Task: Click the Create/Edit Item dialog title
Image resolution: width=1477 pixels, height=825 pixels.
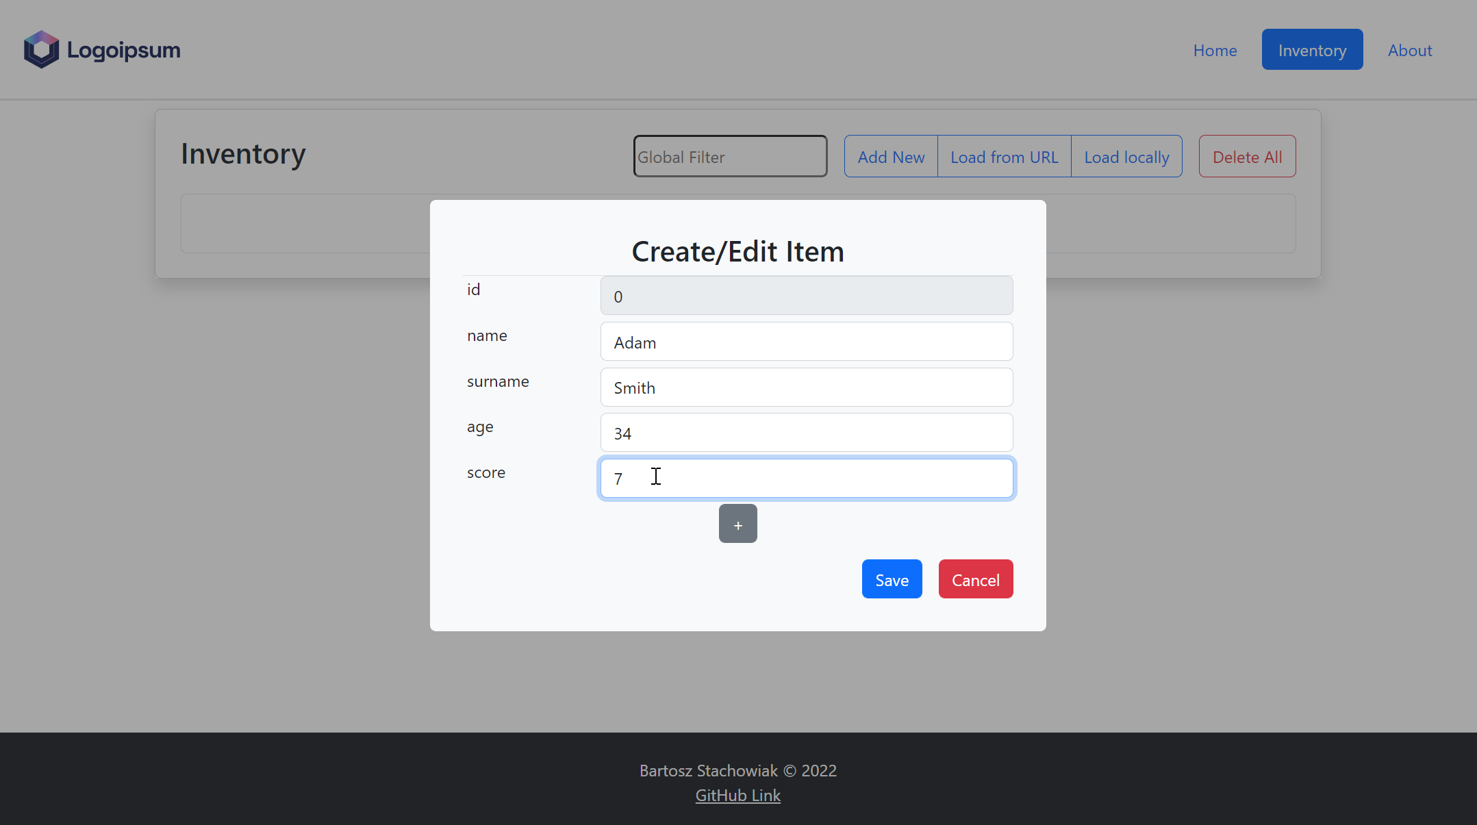Action: click(x=737, y=251)
